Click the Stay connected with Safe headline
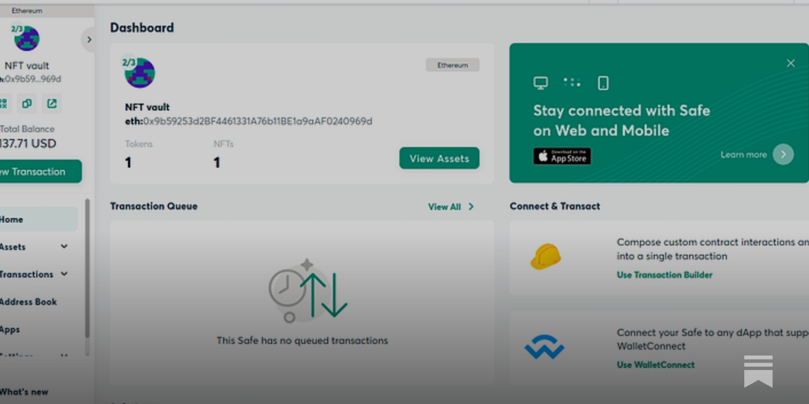Viewport: 809px width, 404px height. tap(621, 121)
